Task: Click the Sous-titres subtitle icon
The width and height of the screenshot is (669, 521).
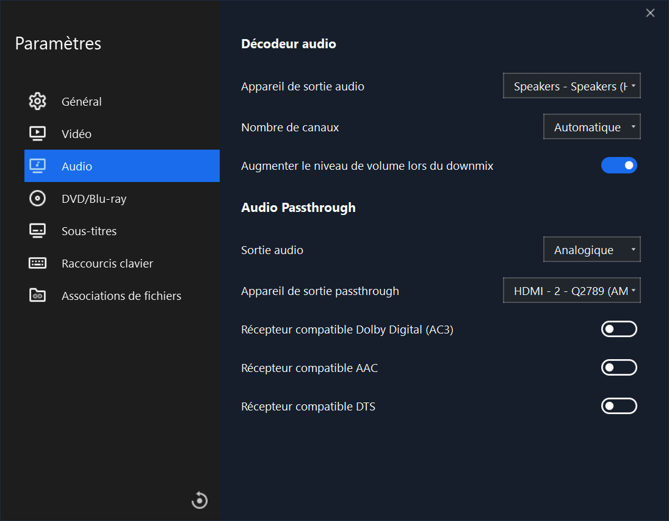Action: click(38, 231)
